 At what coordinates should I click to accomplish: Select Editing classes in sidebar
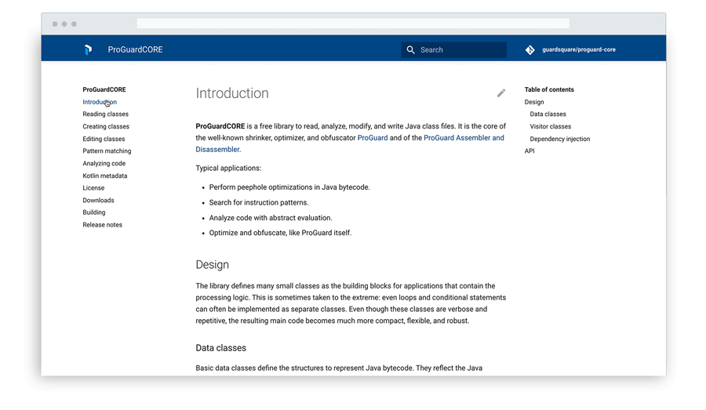(x=104, y=139)
